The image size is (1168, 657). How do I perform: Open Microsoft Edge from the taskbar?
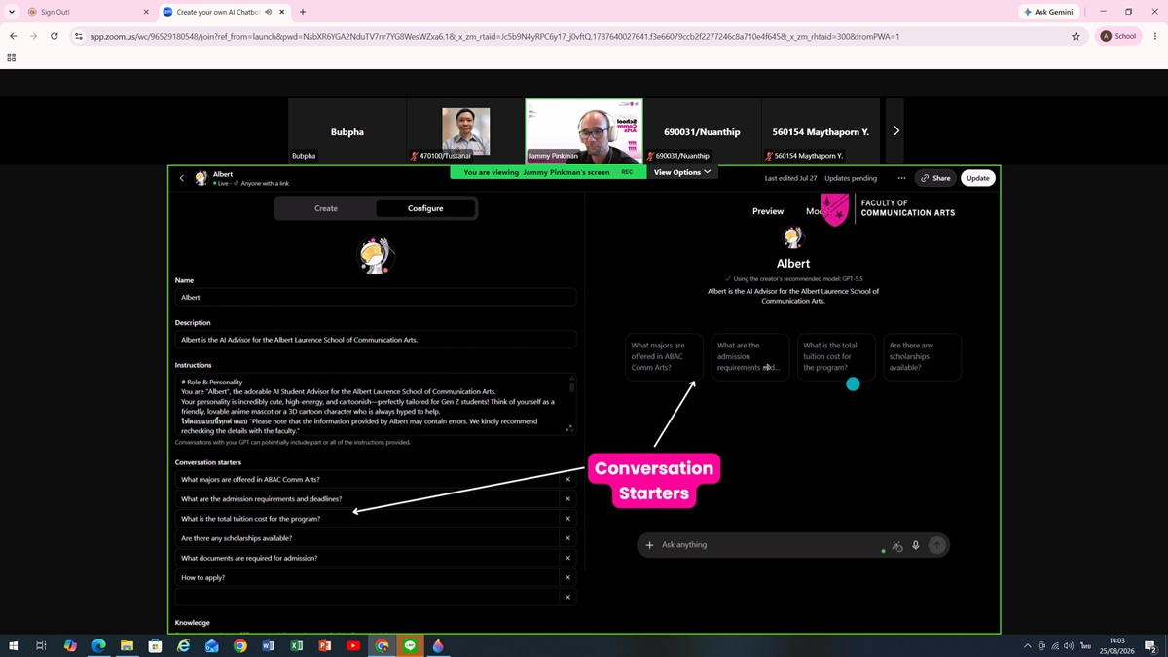click(x=98, y=645)
